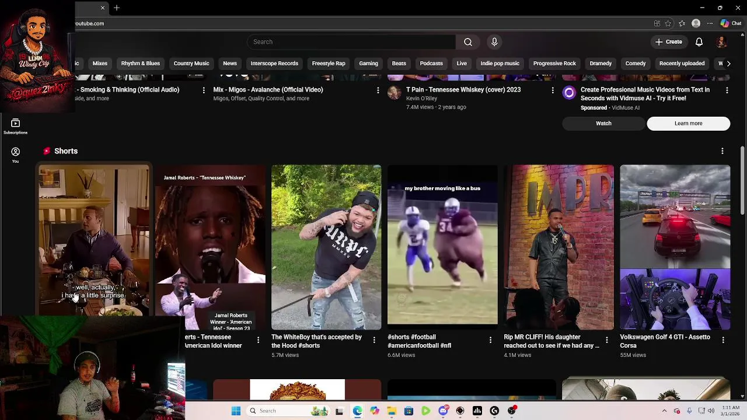747x420 pixels.
Task: Open File Explorer from the taskbar
Action: 392,411
